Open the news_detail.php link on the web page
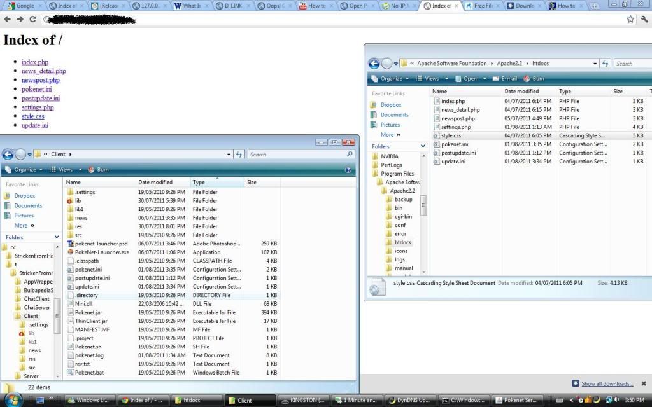This screenshot has width=652, height=407. coord(43,71)
